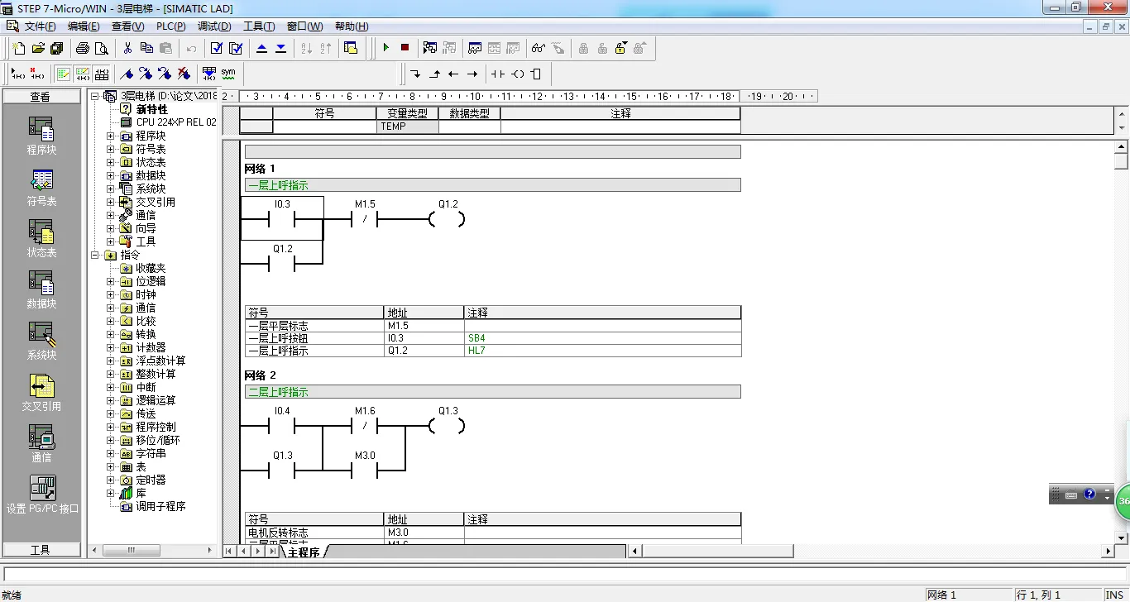Click the tree panel horizontal scrollbar thumb
Viewport: 1130px width, 602px height.
pos(132,550)
